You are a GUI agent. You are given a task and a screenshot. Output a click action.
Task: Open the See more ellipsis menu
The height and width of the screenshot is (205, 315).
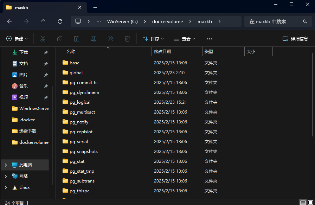coord(209,39)
